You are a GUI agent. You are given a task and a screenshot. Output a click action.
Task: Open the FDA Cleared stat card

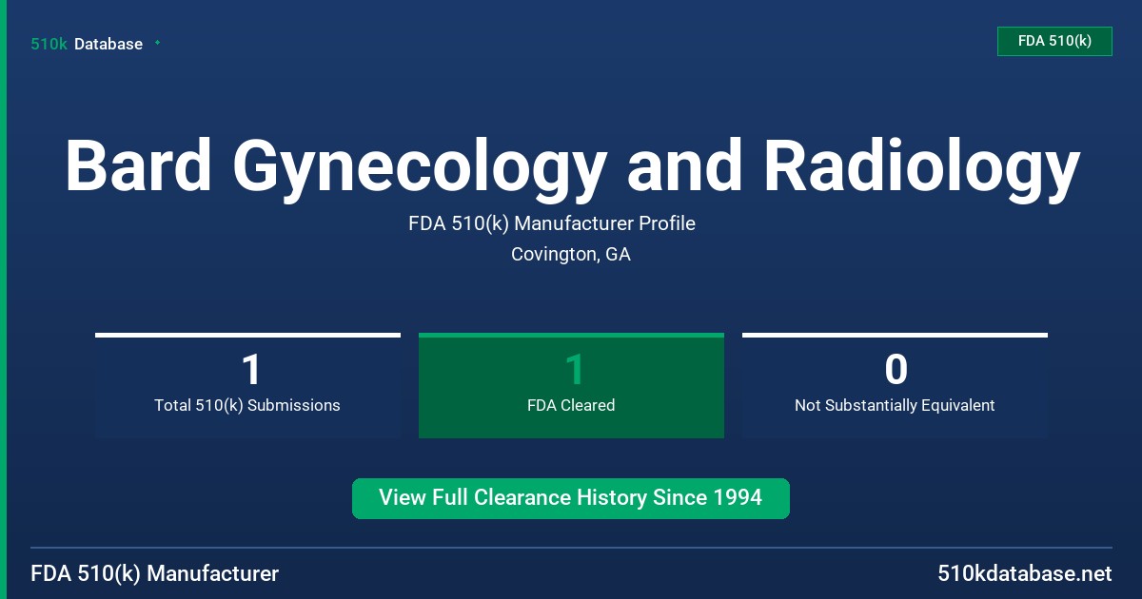click(571, 386)
